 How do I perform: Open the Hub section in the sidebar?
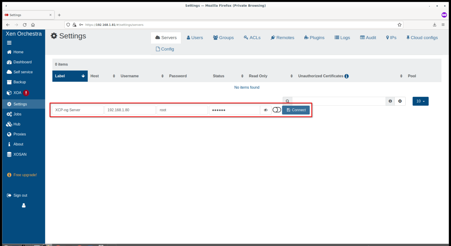16,124
